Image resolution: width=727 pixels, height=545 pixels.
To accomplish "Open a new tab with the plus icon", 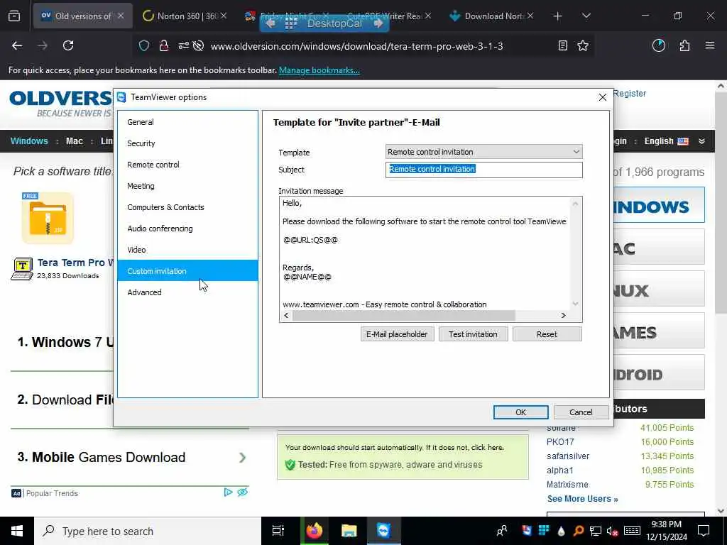I will coord(558,16).
